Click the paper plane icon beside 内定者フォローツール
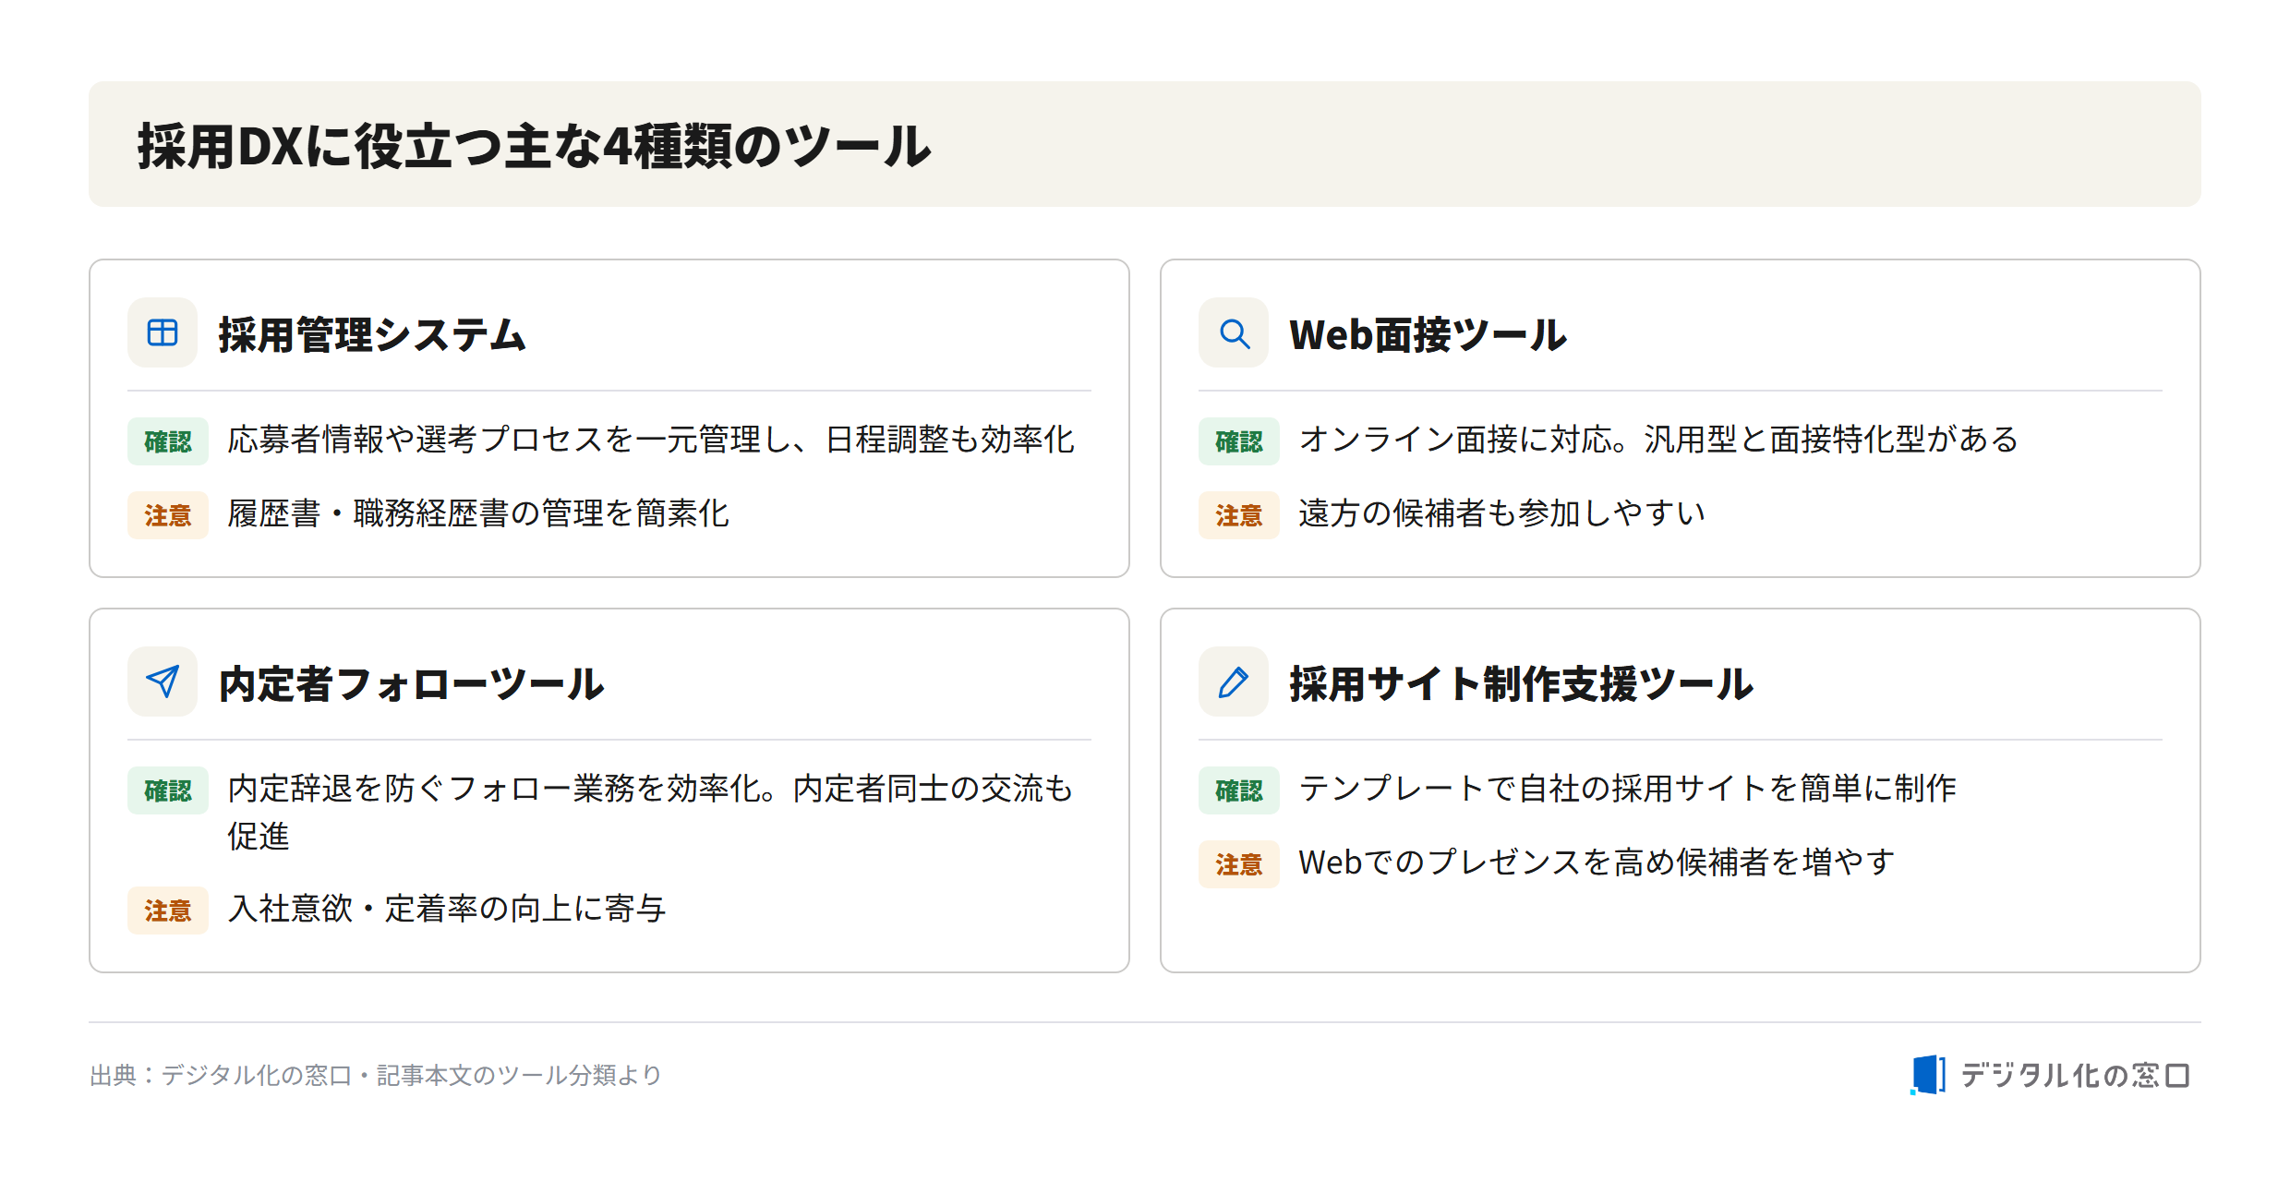This screenshot has height=1182, width=2290. pyautogui.click(x=163, y=681)
